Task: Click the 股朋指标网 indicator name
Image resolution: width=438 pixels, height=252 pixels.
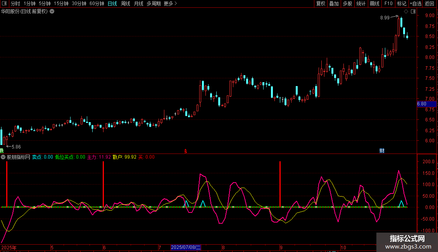Action: (19, 157)
